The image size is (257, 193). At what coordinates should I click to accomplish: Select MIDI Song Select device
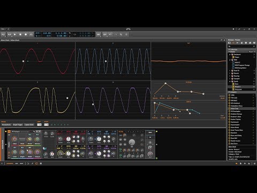(240, 68)
